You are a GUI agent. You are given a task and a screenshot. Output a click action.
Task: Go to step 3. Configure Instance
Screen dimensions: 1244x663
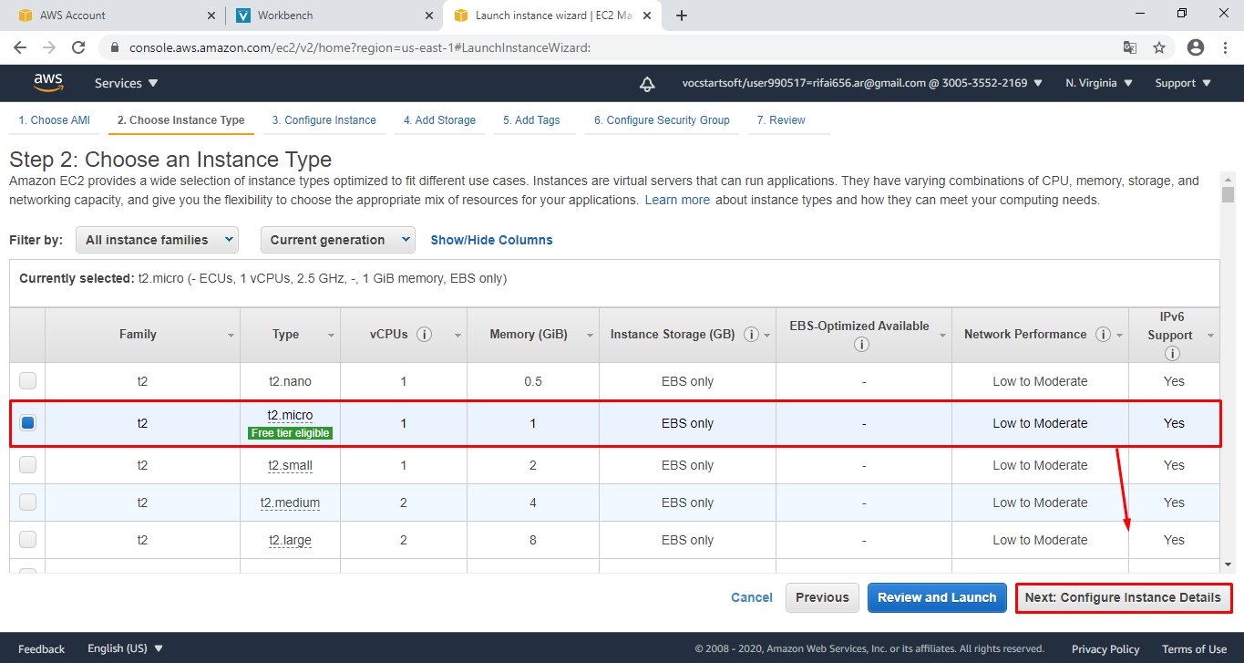[324, 120]
